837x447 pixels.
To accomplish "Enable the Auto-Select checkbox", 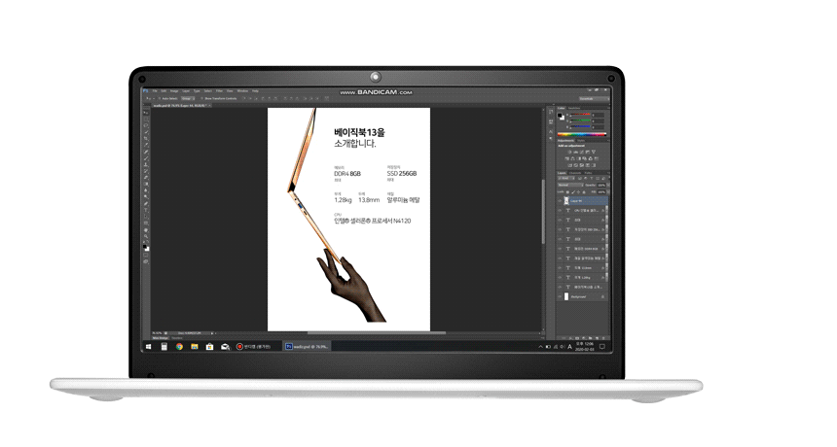I will coord(162,98).
